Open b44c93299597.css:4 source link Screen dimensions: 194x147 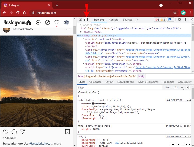pyautogui.click(x=178, y=100)
